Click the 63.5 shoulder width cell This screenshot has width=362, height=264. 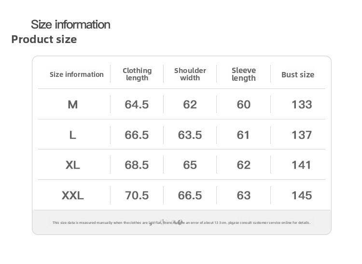(190, 135)
